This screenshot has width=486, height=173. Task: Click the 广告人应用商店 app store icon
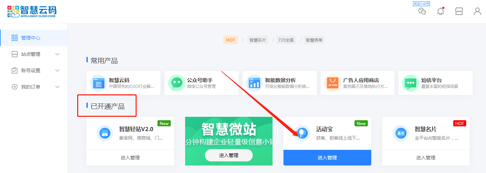pos(332,83)
